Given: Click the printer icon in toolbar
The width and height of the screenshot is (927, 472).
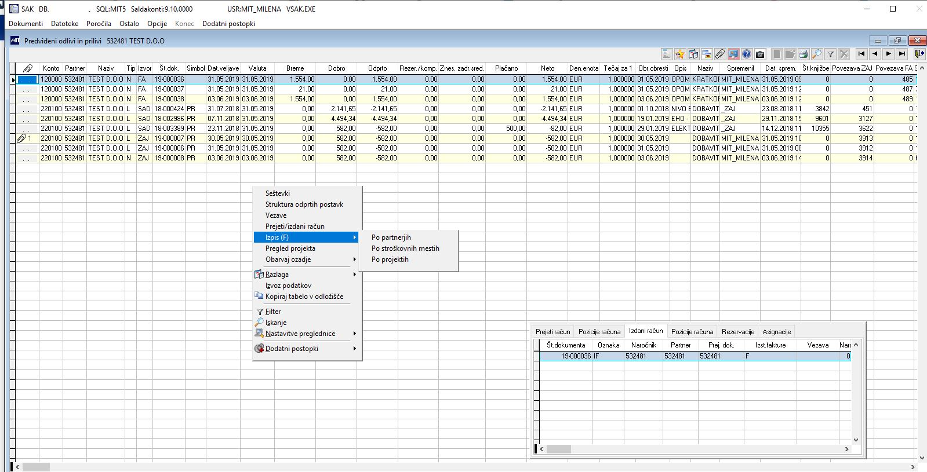Looking at the screenshot, I should (x=803, y=54).
